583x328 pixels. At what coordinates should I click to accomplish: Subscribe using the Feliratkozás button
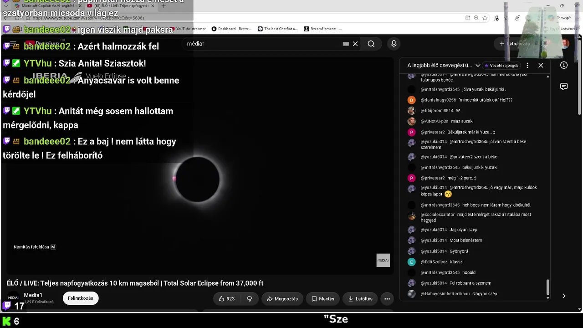click(81, 298)
